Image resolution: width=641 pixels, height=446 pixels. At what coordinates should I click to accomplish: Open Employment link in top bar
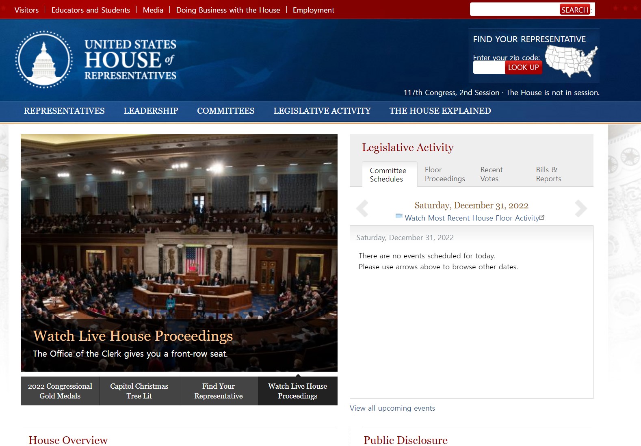[313, 10]
